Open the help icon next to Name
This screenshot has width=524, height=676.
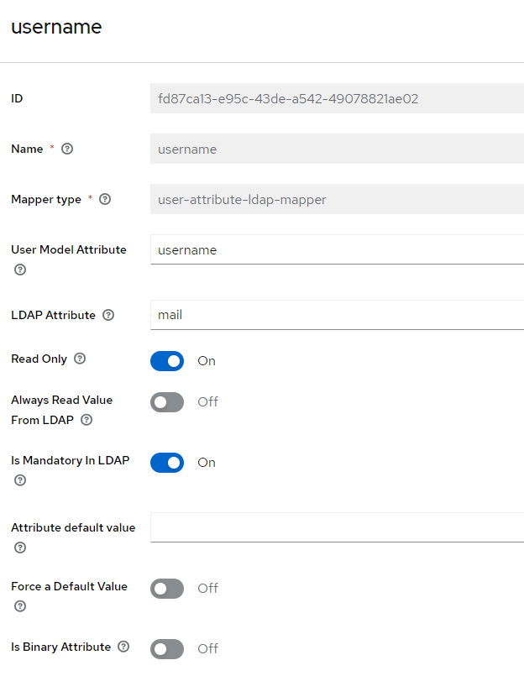pos(67,149)
